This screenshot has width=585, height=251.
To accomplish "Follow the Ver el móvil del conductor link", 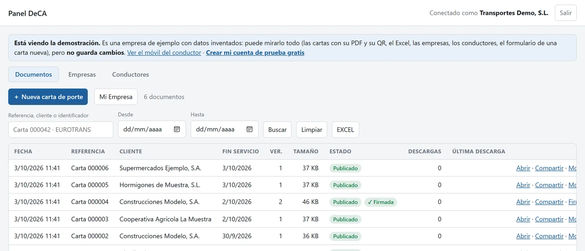I will 164,53.
